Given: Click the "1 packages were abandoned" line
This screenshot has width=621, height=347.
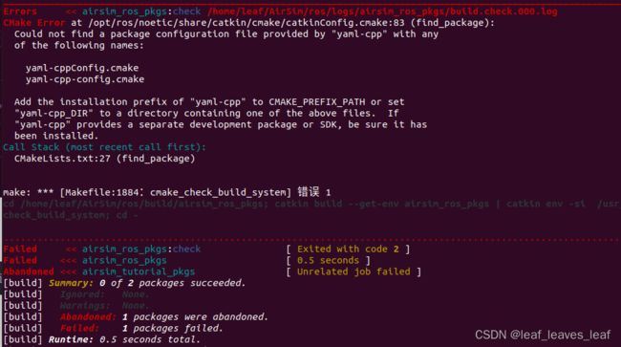Looking at the screenshot, I should 136,317.
